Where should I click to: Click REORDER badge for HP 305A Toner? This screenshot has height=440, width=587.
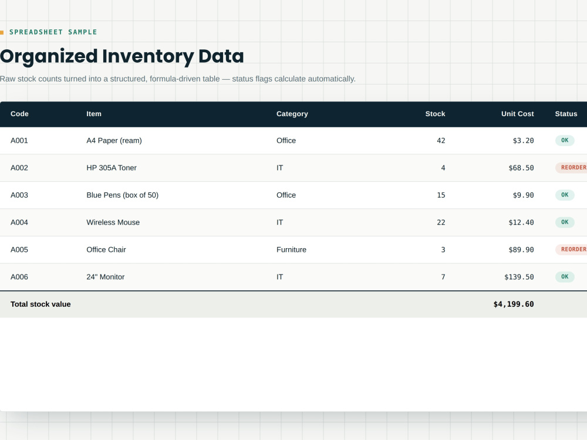point(571,168)
